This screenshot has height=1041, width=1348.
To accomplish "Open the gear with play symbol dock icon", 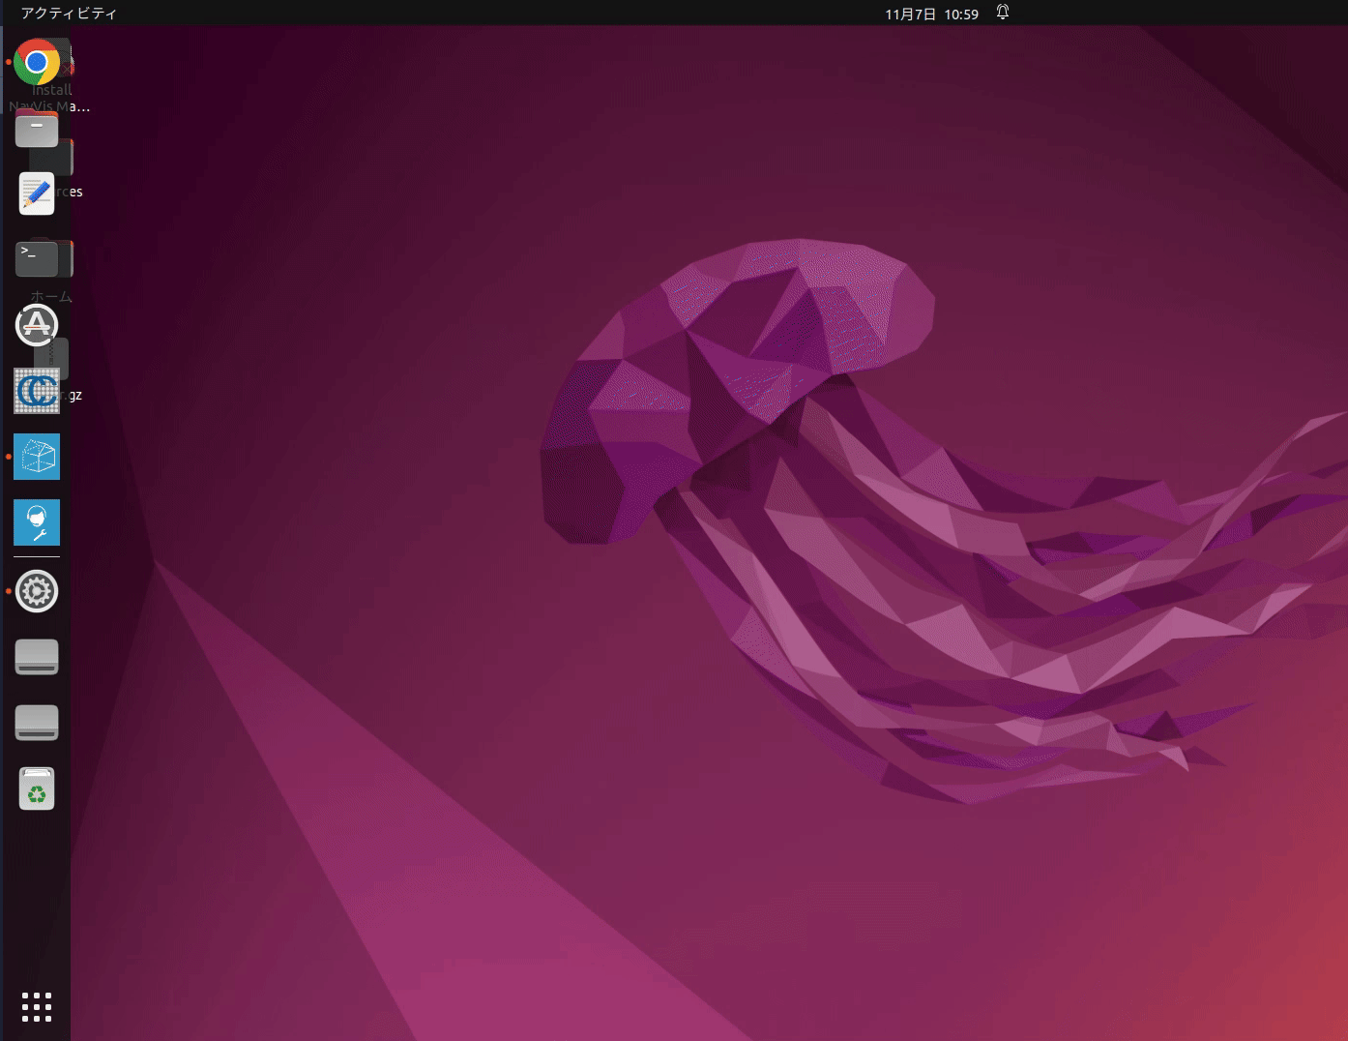I will point(37,591).
